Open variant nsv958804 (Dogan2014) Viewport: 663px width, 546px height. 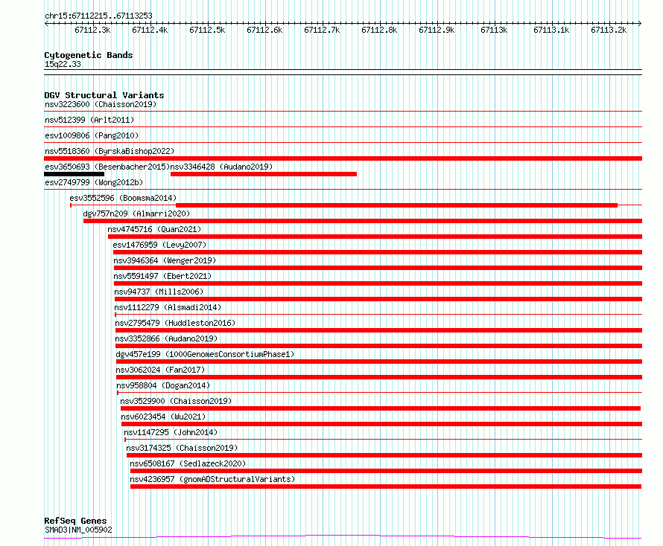coord(163,385)
